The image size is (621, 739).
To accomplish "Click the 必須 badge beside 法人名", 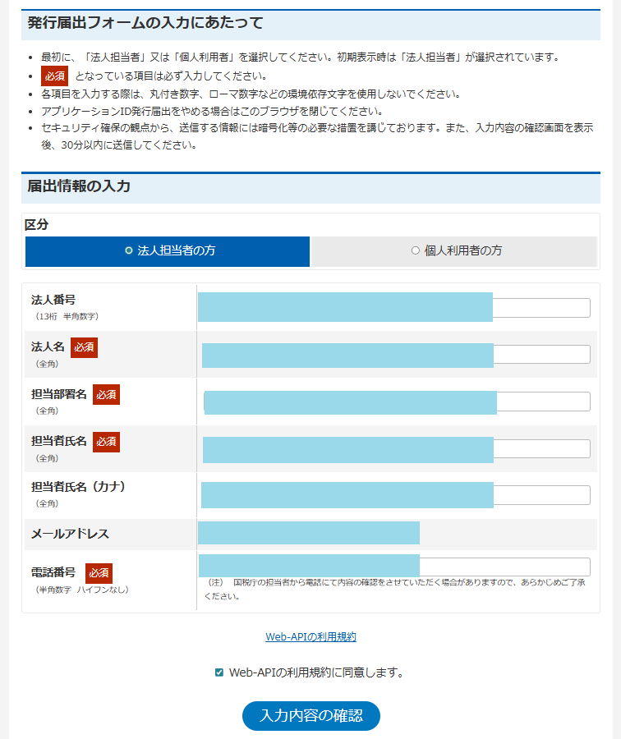I will (84, 347).
